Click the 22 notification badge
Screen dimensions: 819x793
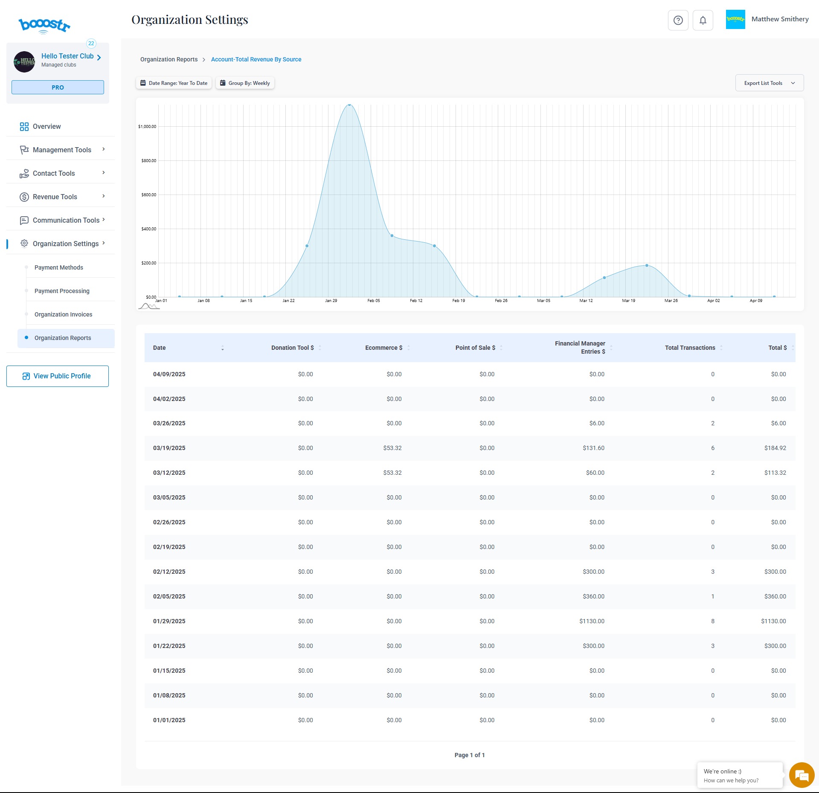(x=91, y=44)
